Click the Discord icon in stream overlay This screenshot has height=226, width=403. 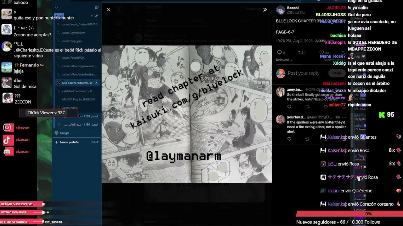coord(8,151)
